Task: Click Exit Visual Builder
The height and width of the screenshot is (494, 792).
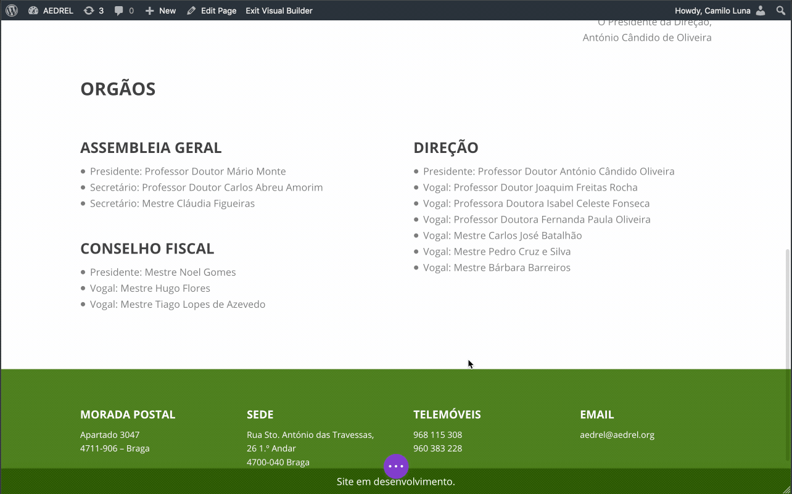Action: click(279, 10)
